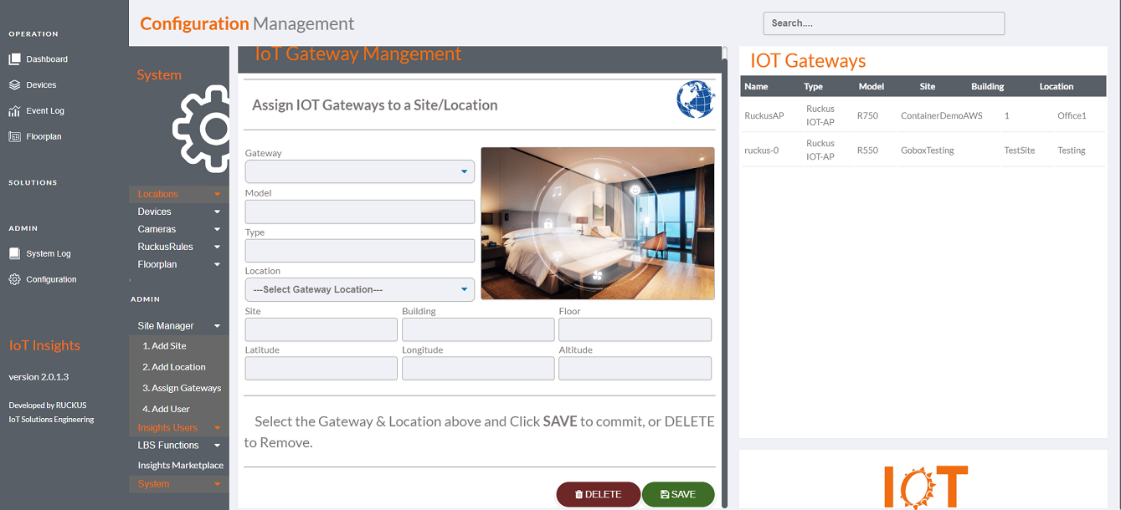Click the R750 model cell
Image resolution: width=1121 pixels, height=510 pixels.
pos(868,115)
